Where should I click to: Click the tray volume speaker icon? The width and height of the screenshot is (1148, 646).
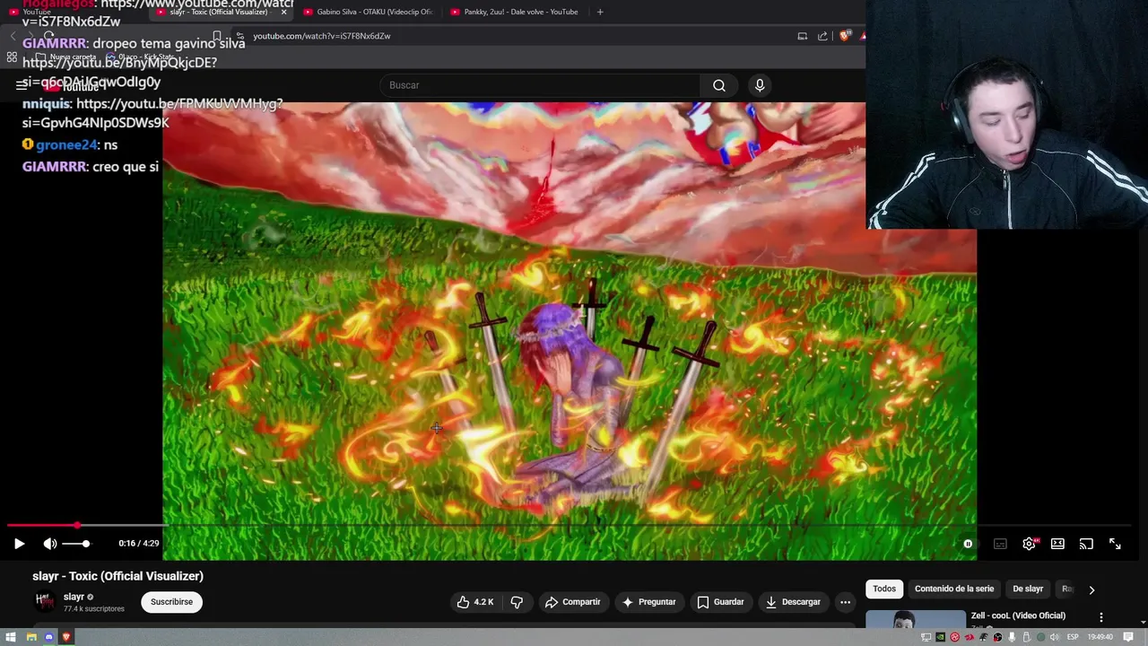click(x=1054, y=637)
